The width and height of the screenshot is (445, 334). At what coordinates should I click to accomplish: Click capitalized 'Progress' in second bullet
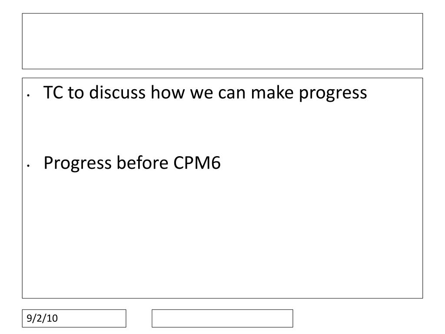[x=77, y=164]
